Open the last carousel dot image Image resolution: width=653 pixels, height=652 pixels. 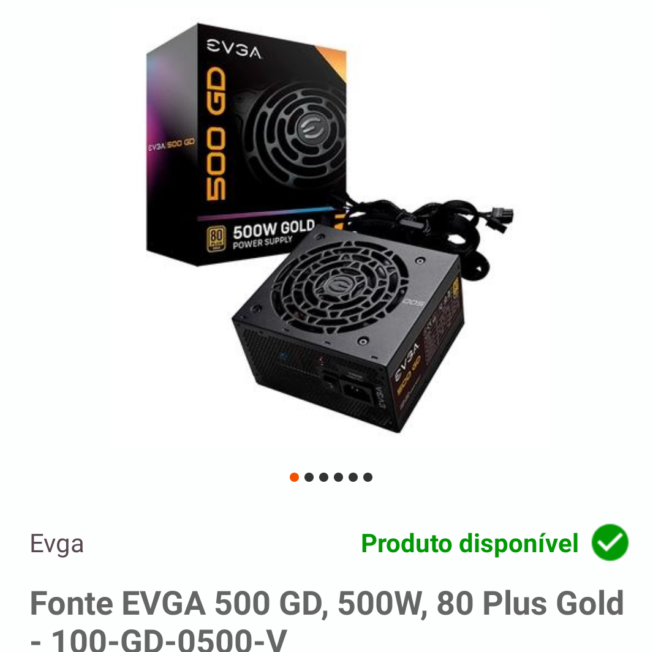(368, 477)
